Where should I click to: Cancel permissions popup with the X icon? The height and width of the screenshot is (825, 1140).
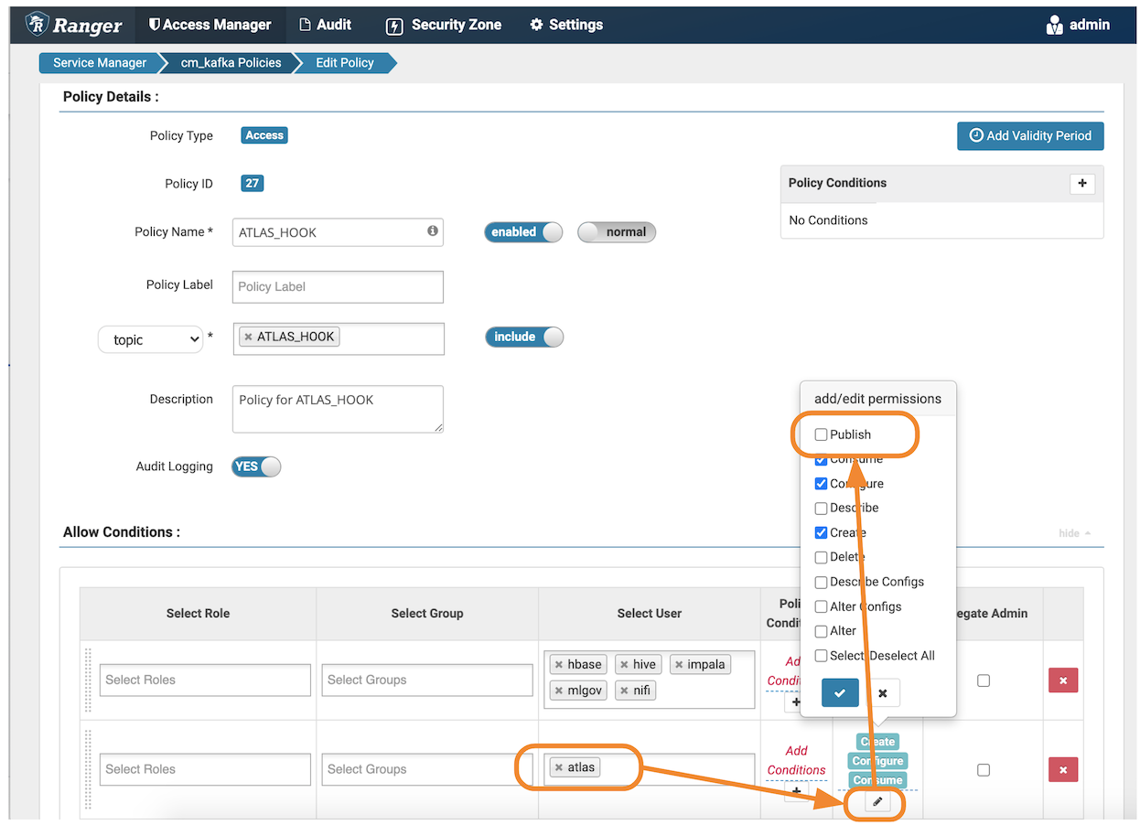[882, 693]
